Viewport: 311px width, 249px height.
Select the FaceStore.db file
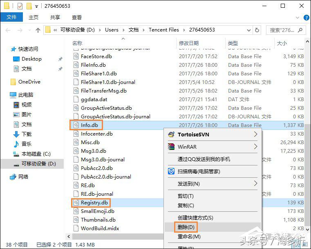pos(96,57)
